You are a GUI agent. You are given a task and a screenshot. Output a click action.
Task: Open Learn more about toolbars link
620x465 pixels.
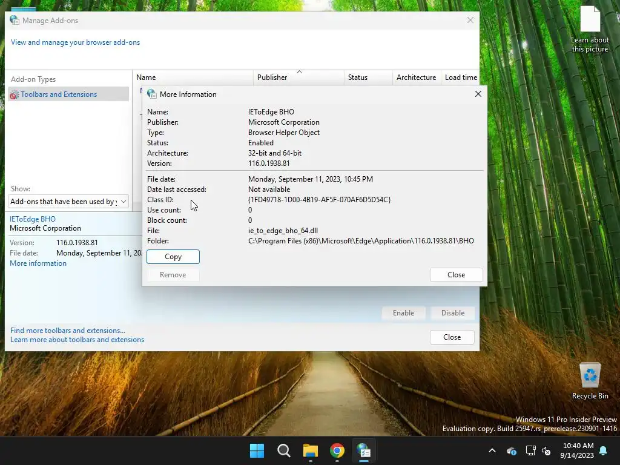click(x=77, y=340)
